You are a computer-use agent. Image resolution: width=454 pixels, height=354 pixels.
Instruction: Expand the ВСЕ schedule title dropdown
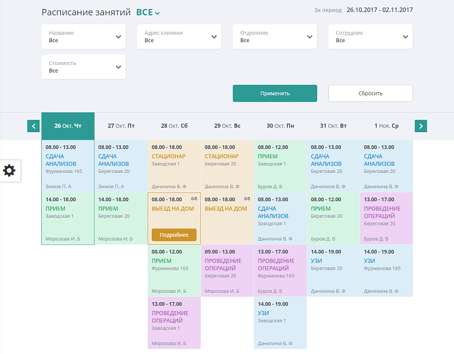[x=148, y=12]
